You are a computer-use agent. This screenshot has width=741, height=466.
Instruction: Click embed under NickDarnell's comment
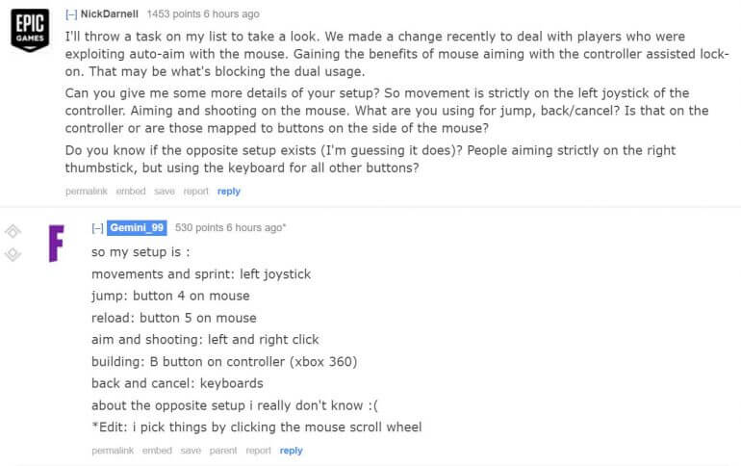[131, 192]
